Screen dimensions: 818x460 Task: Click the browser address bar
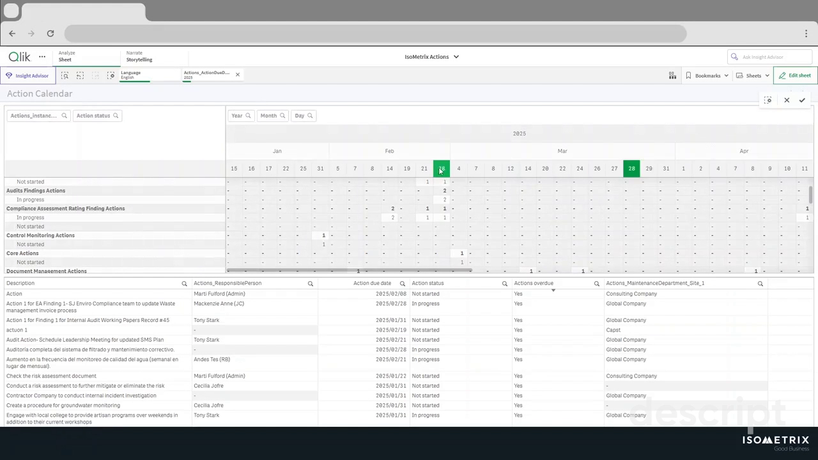pos(375,33)
